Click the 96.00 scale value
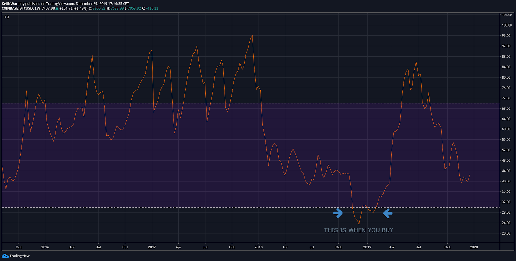 tap(506, 36)
